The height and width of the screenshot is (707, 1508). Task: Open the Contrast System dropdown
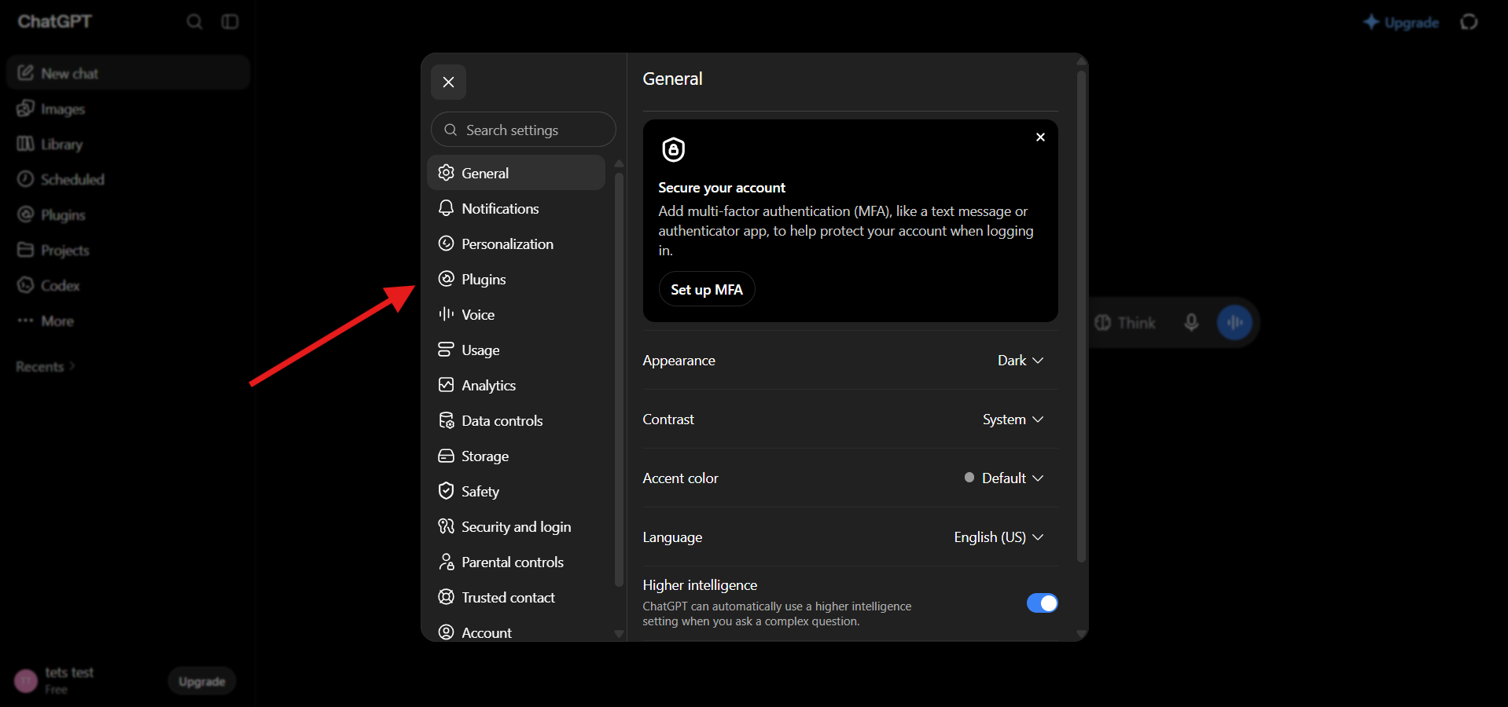click(x=1013, y=419)
